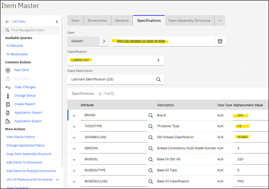Click the Class Description search magnifier
Image resolution: width=269 pixels, height=189 pixels.
pos(158,79)
